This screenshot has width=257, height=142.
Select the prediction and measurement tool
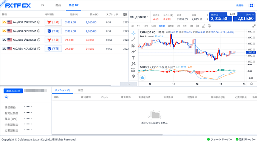click(x=133, y=70)
